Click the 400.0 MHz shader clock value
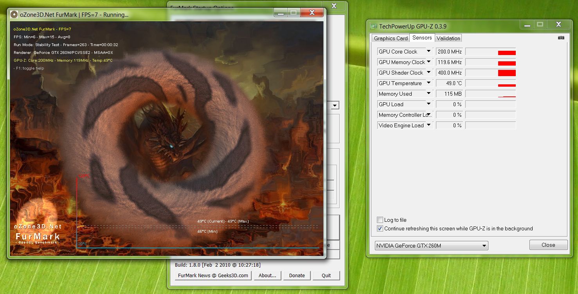The height and width of the screenshot is (294, 578). click(x=449, y=73)
